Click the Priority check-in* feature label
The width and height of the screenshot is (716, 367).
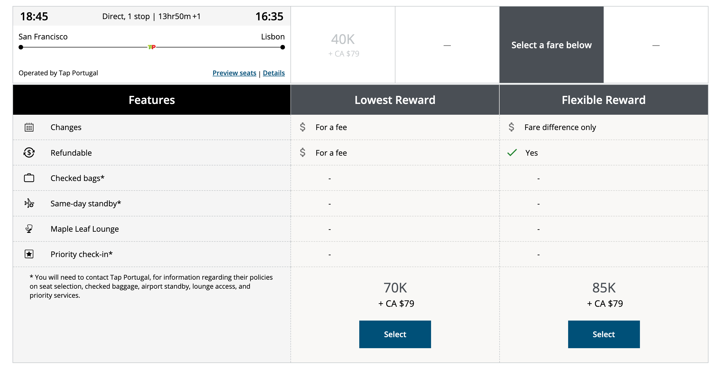[81, 254]
